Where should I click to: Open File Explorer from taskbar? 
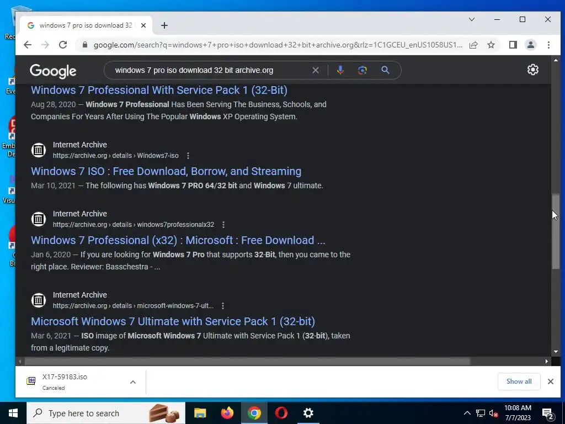pyautogui.click(x=200, y=413)
